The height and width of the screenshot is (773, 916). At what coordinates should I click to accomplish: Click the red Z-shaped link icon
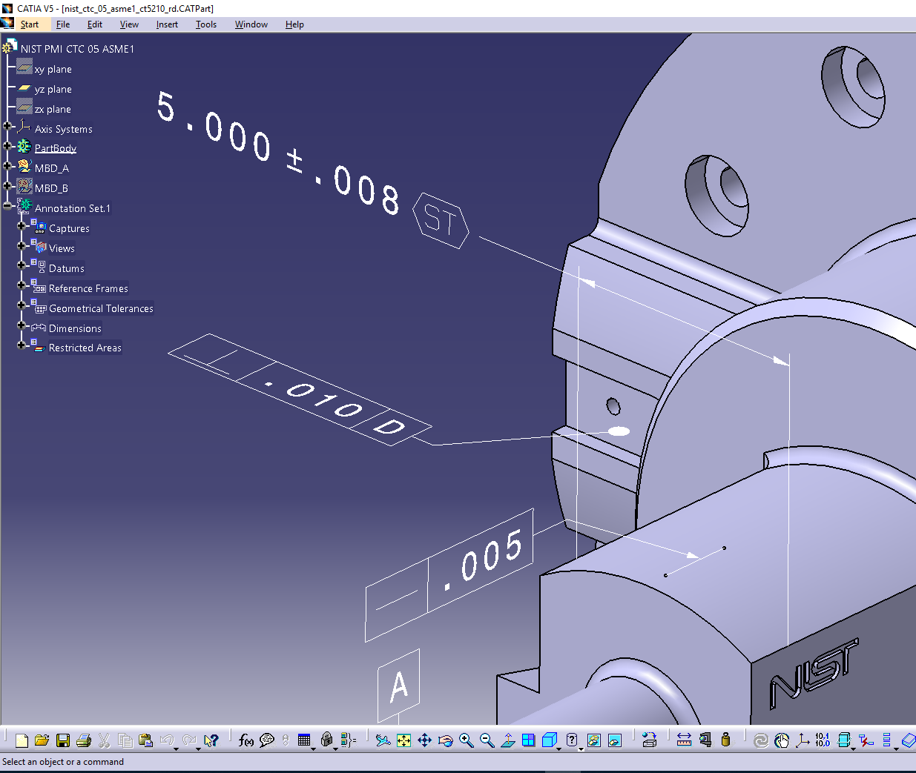tap(866, 740)
